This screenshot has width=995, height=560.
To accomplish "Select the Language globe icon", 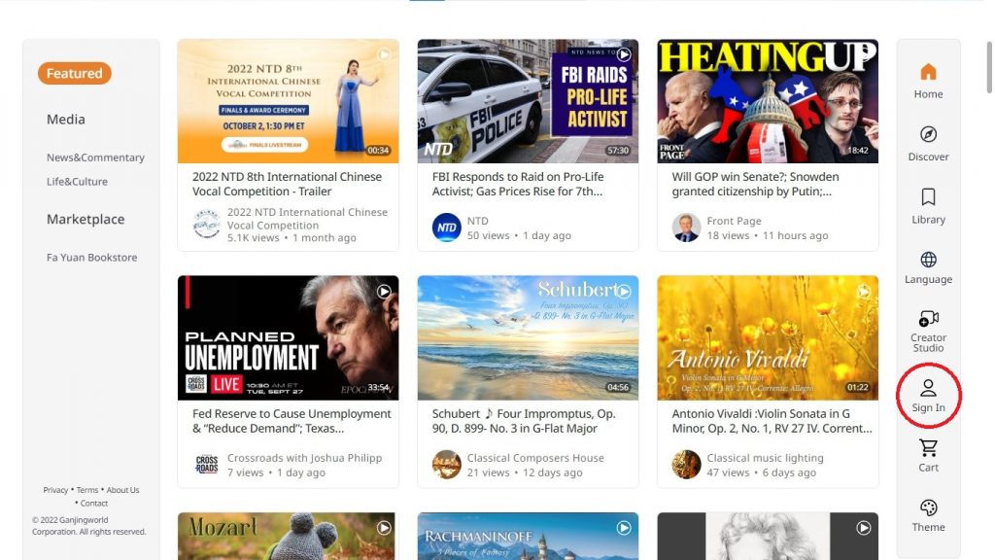I will click(x=928, y=260).
